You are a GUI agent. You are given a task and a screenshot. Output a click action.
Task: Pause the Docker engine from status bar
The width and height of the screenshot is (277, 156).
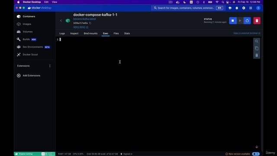pos(46,154)
